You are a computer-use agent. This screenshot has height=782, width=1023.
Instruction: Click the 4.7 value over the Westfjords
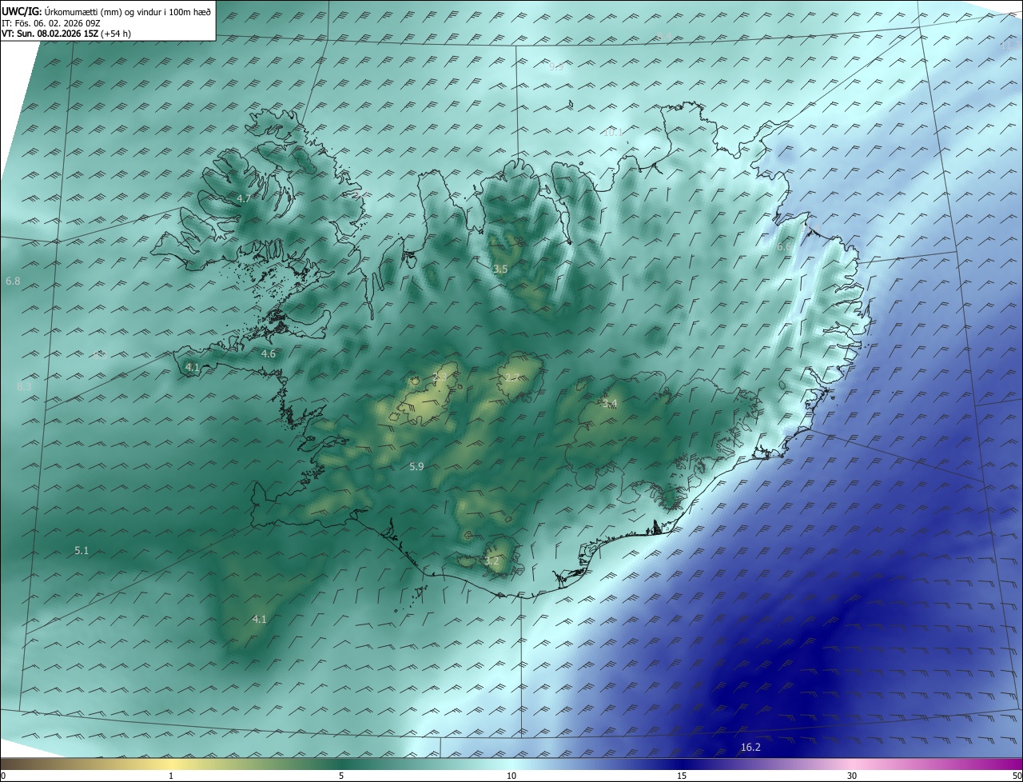click(x=244, y=198)
